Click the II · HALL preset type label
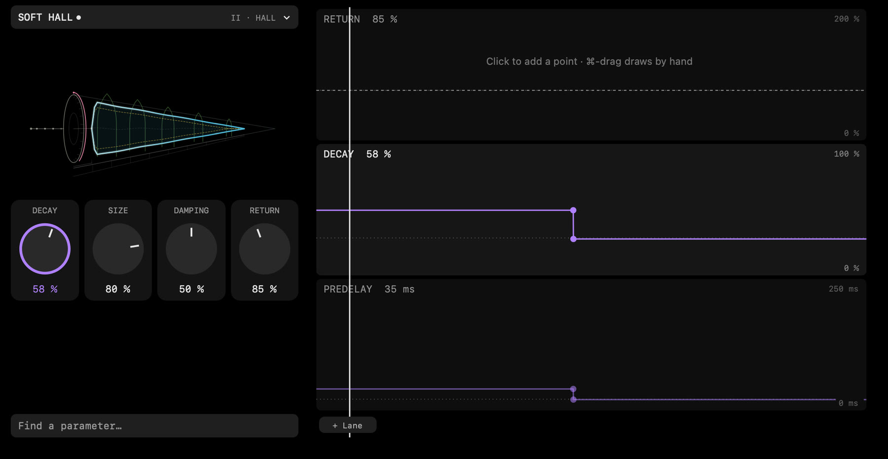The width and height of the screenshot is (888, 459). point(253,18)
